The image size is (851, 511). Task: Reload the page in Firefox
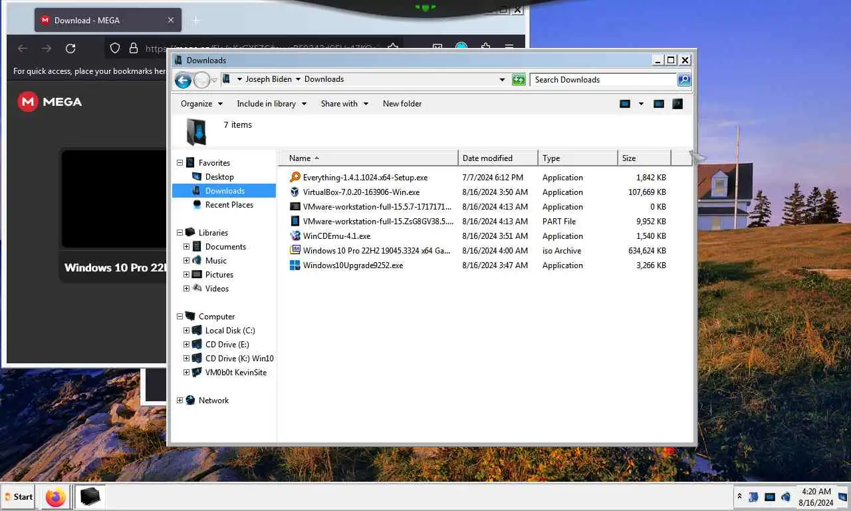(x=70, y=49)
